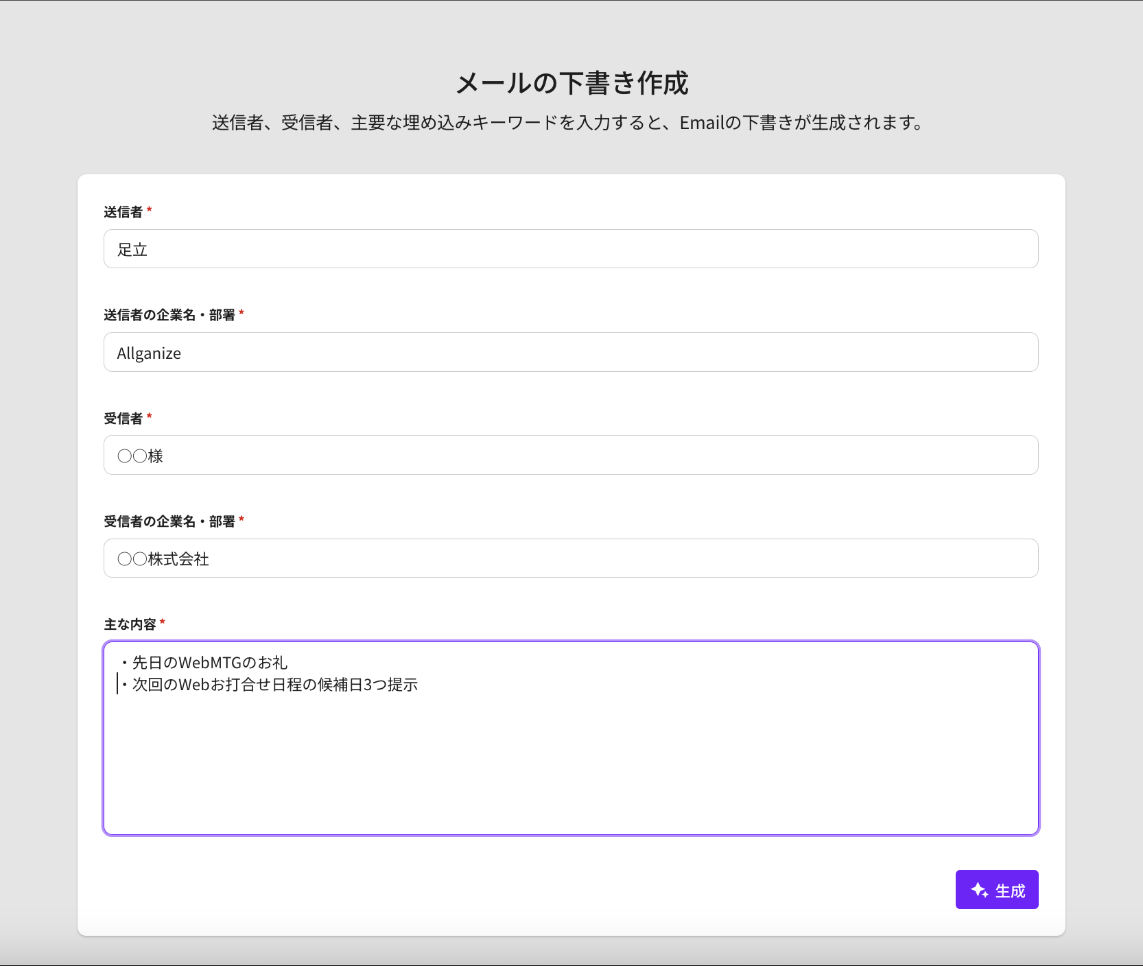Viewport: 1143px width, 966px height.
Task: Focus the 送信者 field containing 足立
Action: [570, 249]
